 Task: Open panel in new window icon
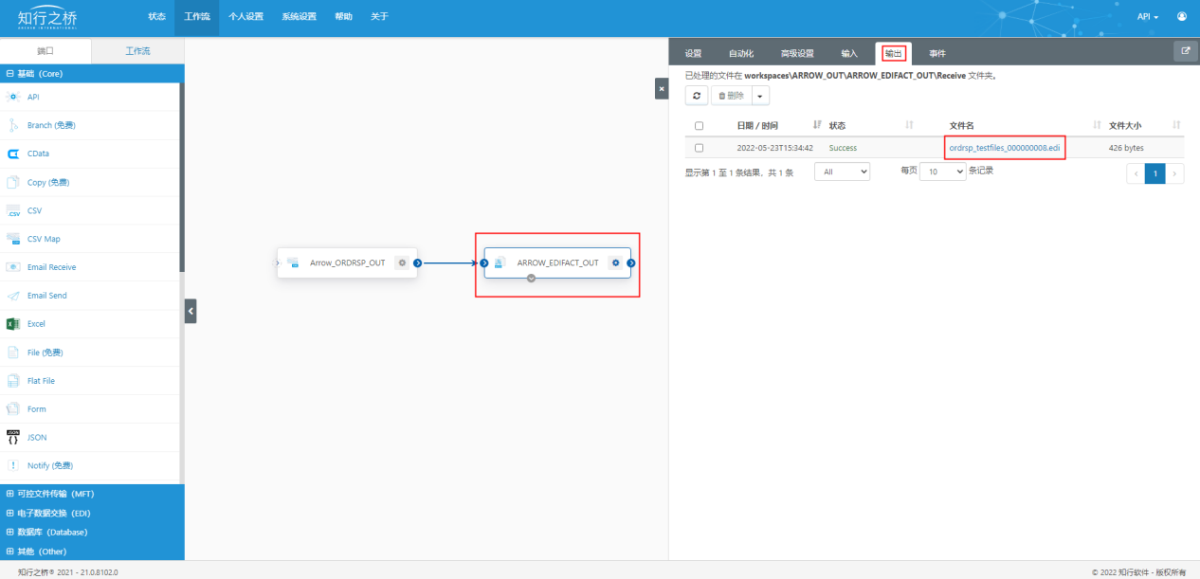(x=1185, y=51)
